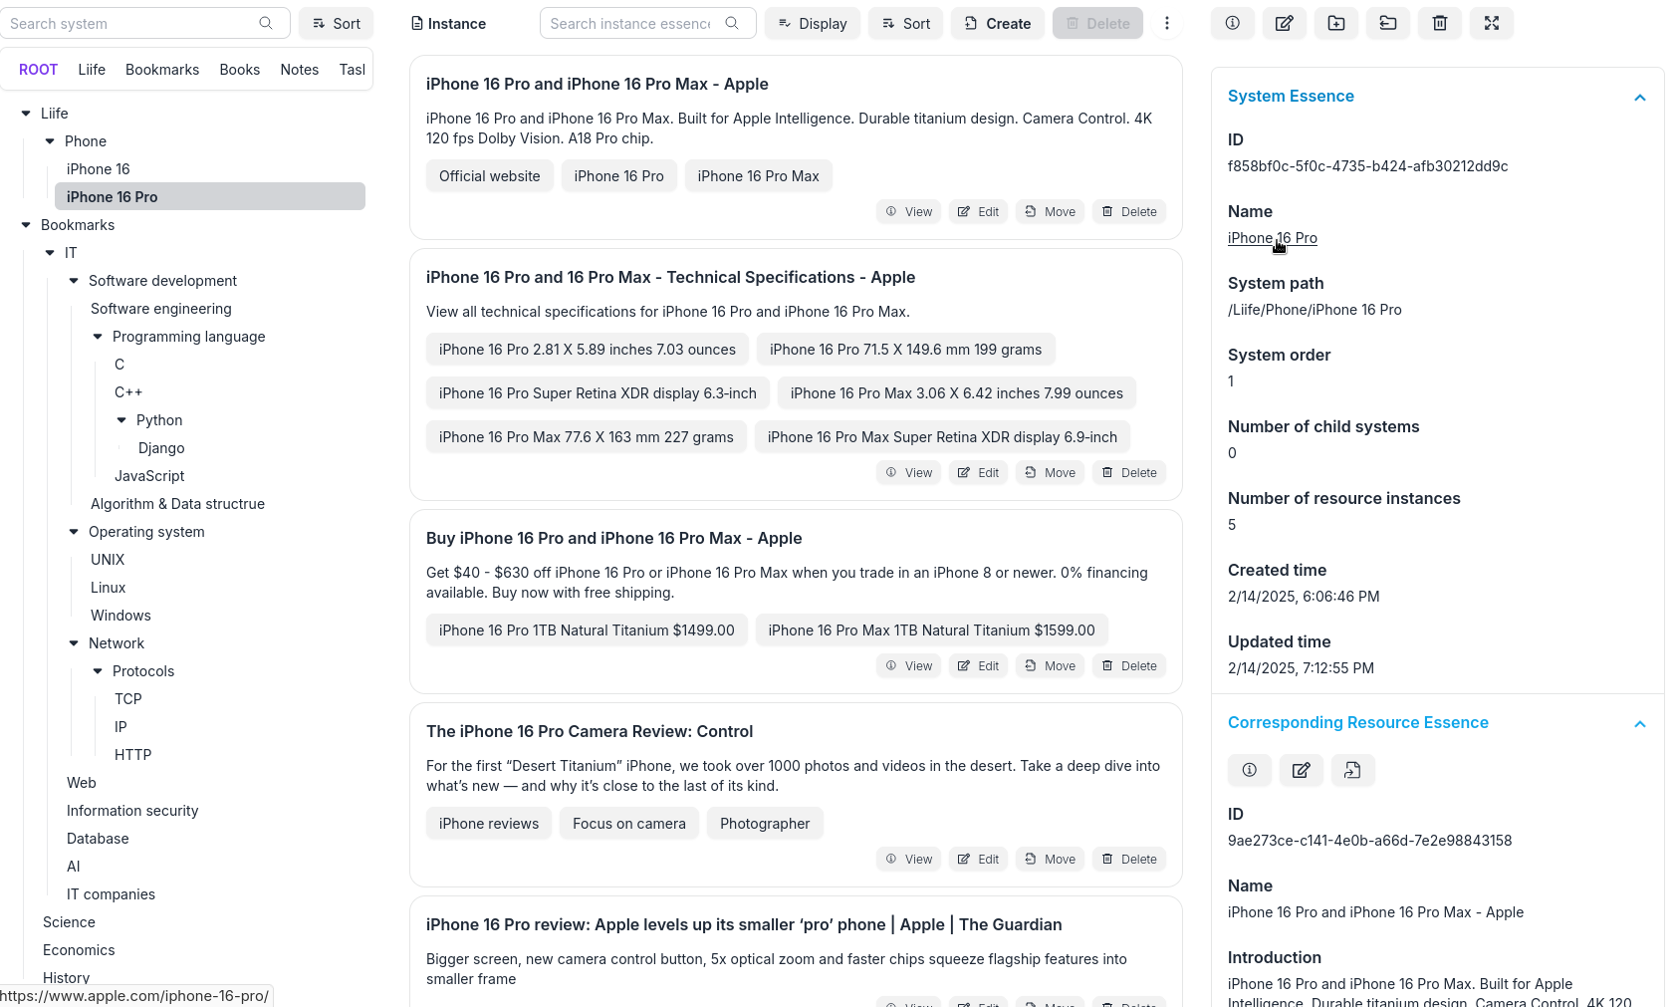View the Technical Specifications card
Screen dimensions: 1676x1007
pos(909,472)
